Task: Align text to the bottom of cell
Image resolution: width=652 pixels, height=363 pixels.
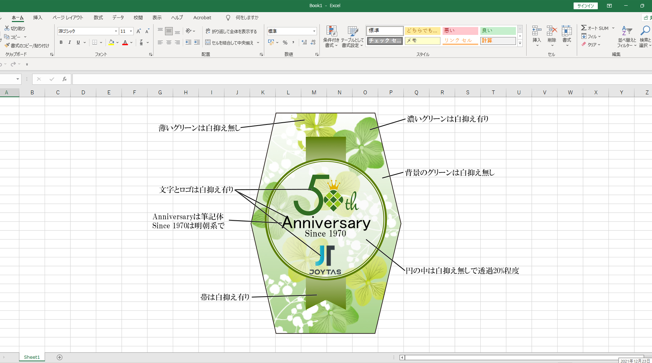Action: pyautogui.click(x=177, y=31)
